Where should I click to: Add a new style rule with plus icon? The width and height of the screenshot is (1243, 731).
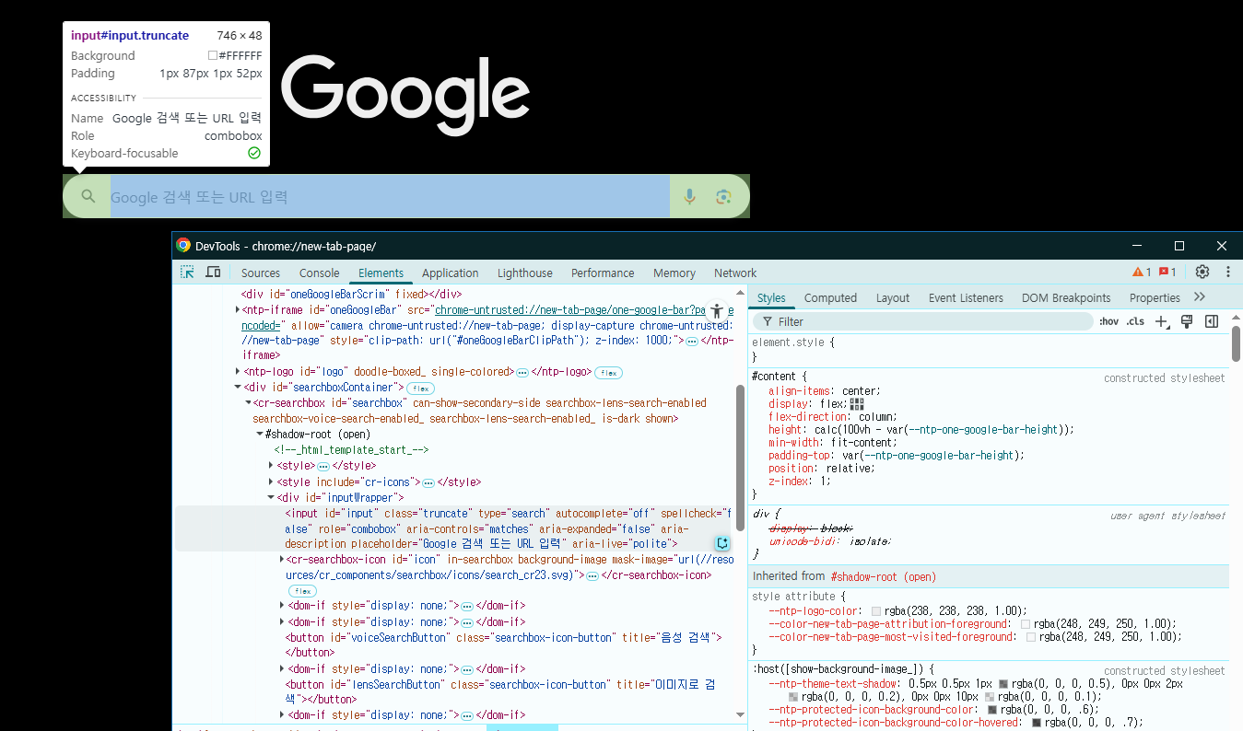(1161, 321)
